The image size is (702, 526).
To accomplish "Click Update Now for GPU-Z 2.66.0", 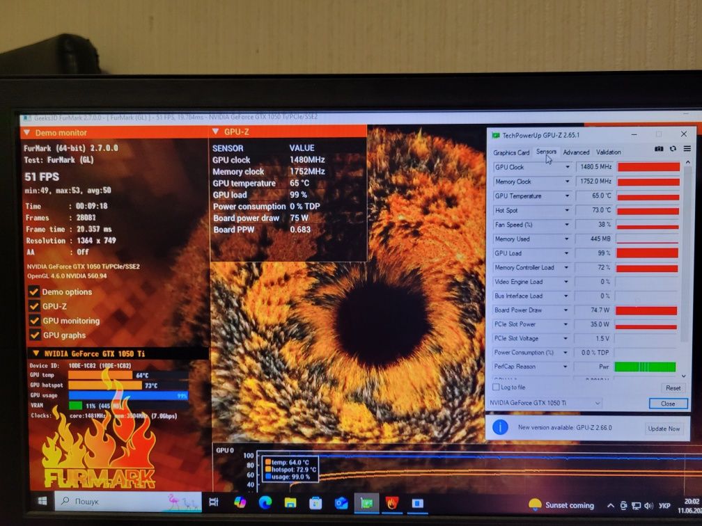I will [x=664, y=429].
